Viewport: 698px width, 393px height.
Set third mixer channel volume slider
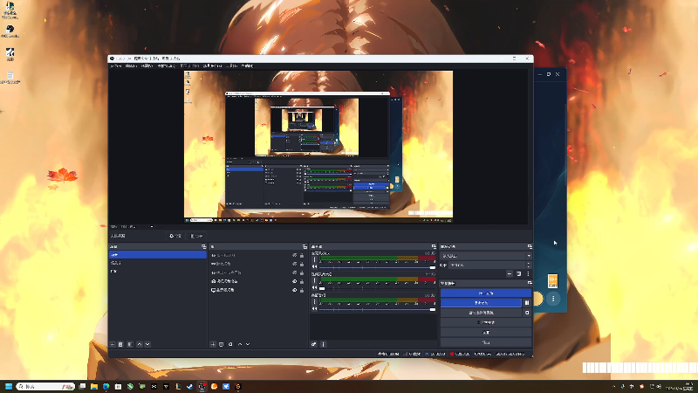[378, 309]
